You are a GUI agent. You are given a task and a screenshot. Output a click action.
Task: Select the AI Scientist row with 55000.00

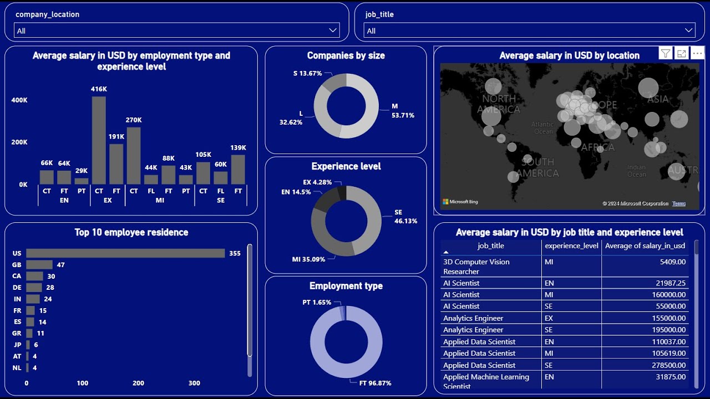click(x=565, y=306)
